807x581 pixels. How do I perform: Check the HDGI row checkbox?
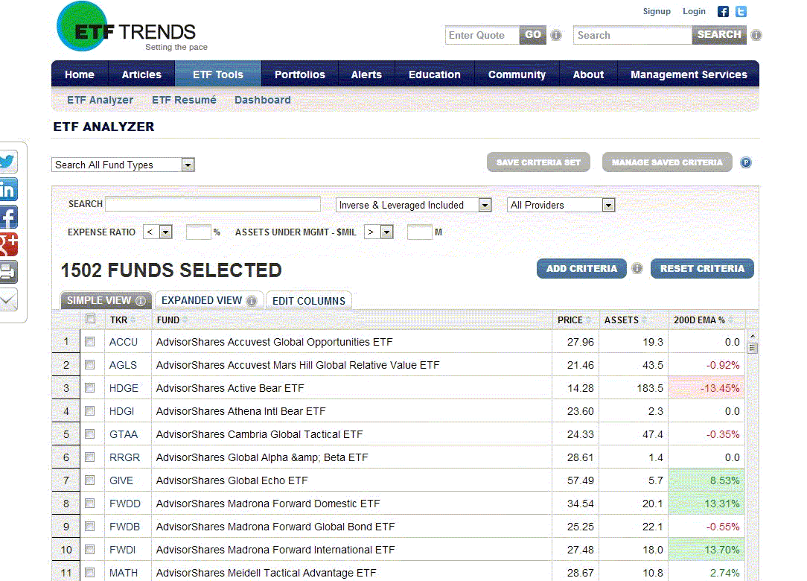[x=90, y=411]
